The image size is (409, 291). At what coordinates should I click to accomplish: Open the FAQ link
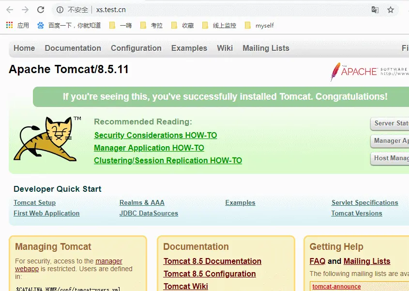point(318,261)
